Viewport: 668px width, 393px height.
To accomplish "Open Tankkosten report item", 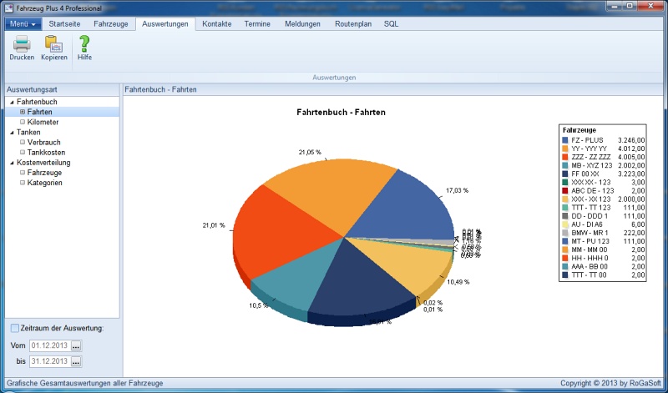I will click(46, 152).
